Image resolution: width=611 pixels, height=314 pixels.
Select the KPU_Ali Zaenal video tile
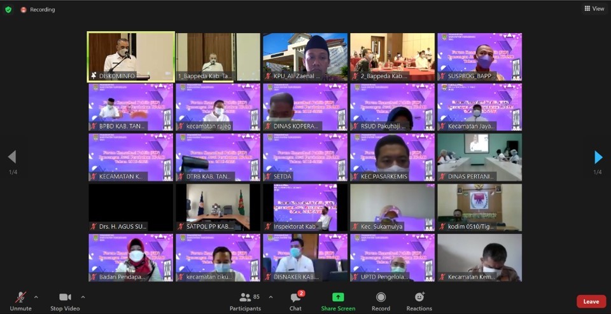coord(305,57)
